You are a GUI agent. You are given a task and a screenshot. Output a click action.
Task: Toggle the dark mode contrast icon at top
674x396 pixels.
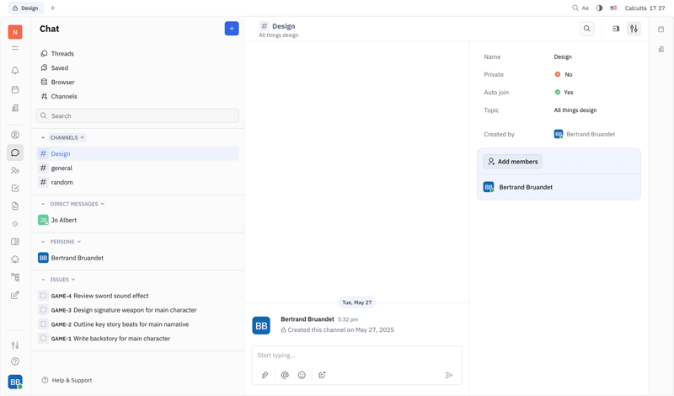(599, 8)
